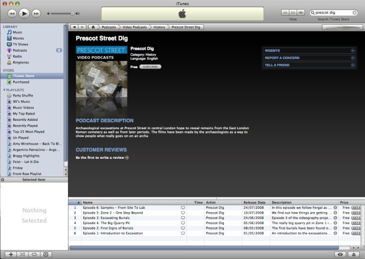Screen dimensions: 365x259
Task: Show info for Episode 1 description
Action: (x=335, y=233)
